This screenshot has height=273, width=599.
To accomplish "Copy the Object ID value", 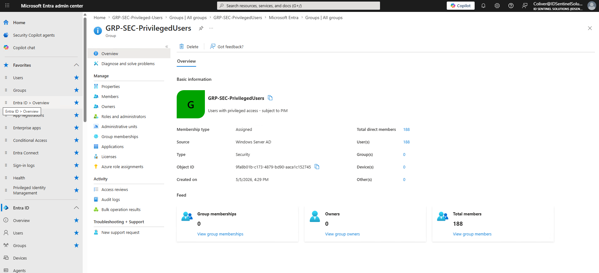I will [317, 167].
